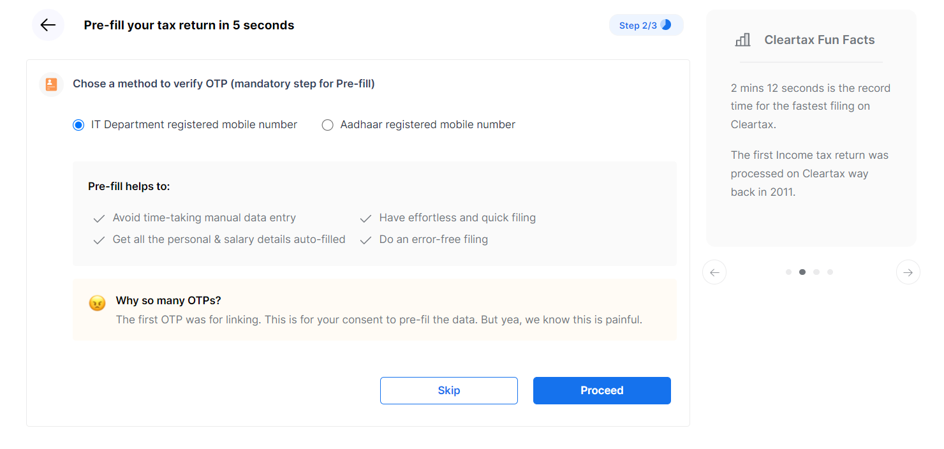Click the checkmark beside 'Do an error-free filing'
Viewport: 944px width, 449px height.
tap(365, 239)
